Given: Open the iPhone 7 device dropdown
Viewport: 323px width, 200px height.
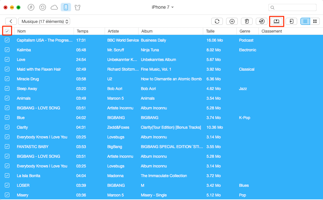Looking at the screenshot, I should (163, 7).
